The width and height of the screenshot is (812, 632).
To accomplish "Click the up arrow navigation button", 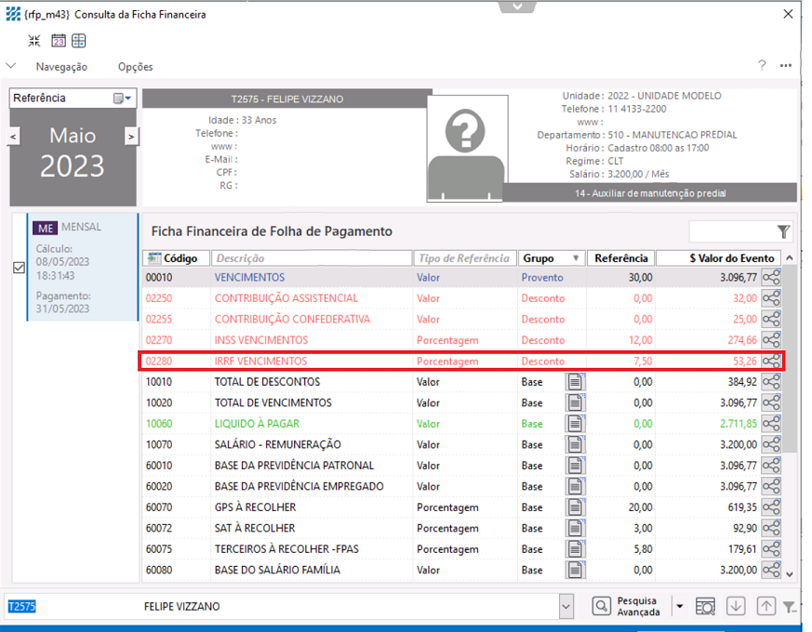I will [x=765, y=606].
